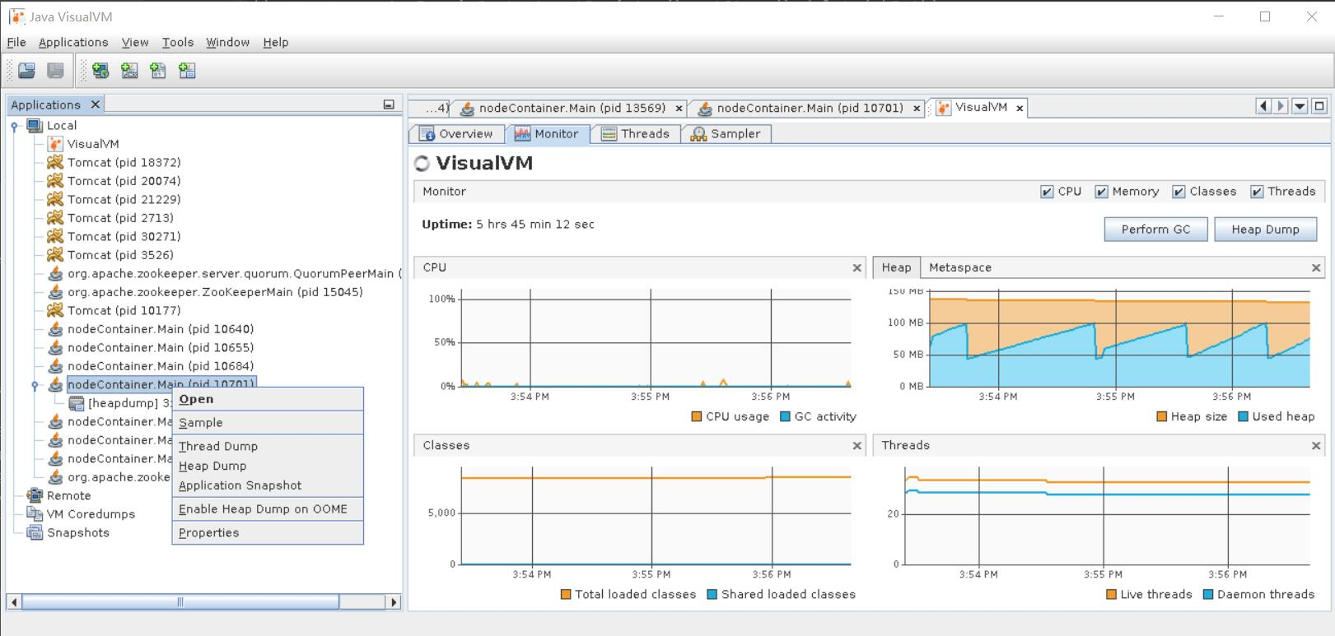Open the View menu
Viewport: 1335px width, 636px height.
click(x=135, y=42)
